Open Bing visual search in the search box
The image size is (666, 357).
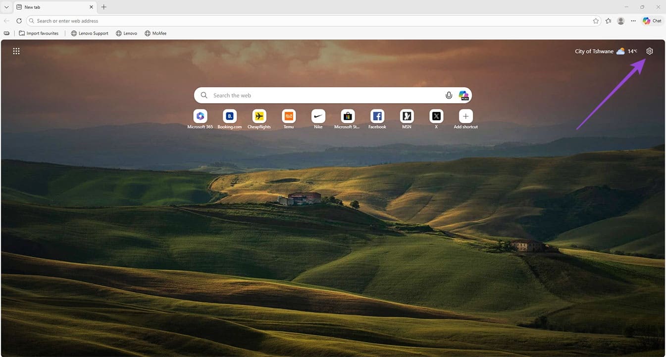pos(463,95)
